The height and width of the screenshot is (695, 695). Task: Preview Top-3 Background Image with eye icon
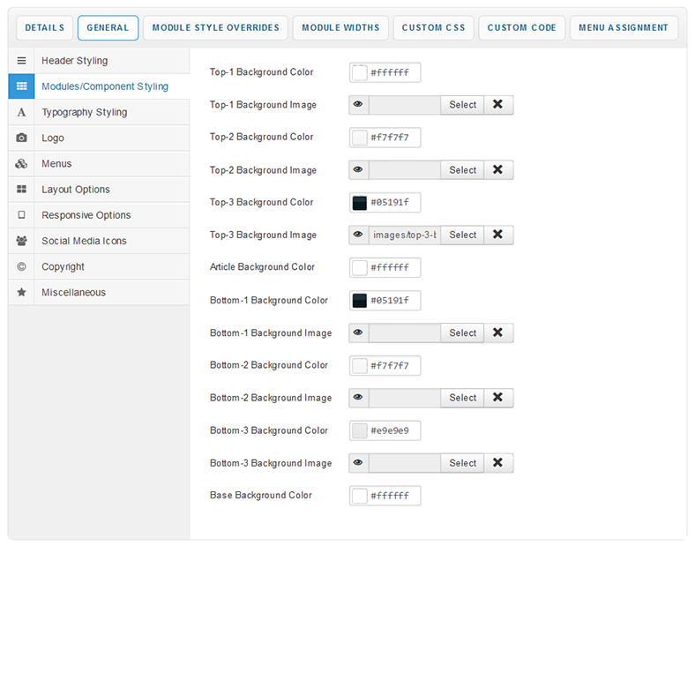(358, 235)
